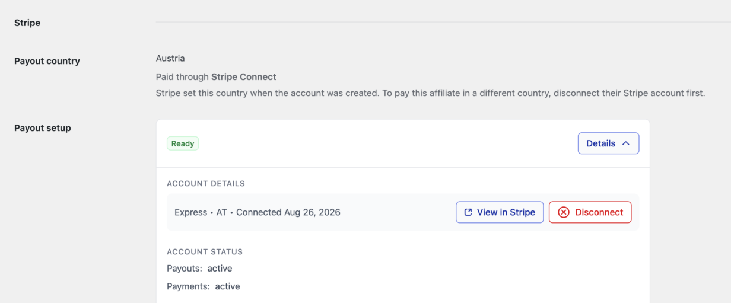731x303 pixels.
Task: Click the Payout country label
Action: 47,61
